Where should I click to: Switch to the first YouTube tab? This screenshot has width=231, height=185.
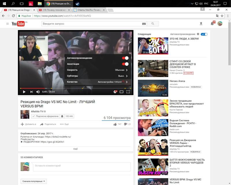click(19, 10)
